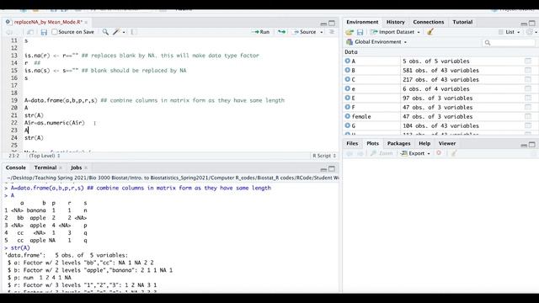View data frame E as table
Viewport: 539px width, 303px height.
528,98
